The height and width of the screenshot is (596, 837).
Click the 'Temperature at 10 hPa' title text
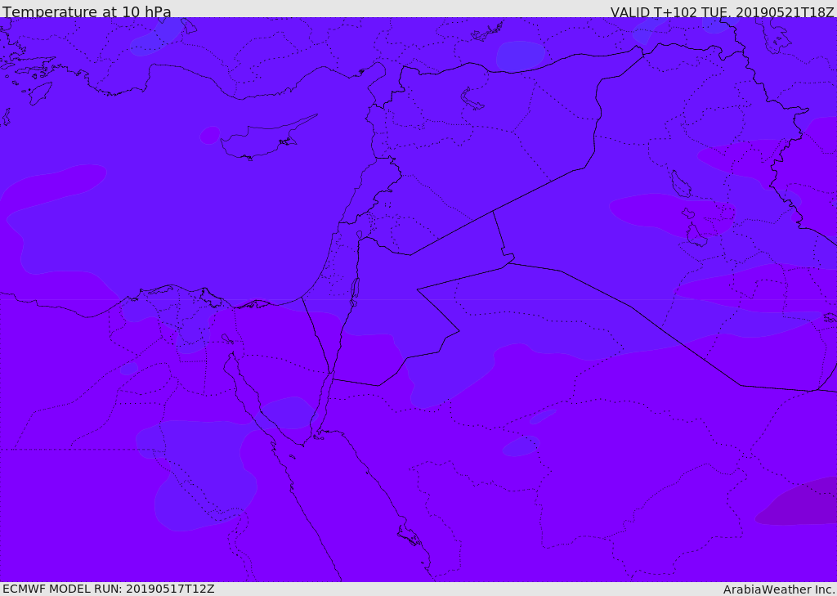point(87,11)
